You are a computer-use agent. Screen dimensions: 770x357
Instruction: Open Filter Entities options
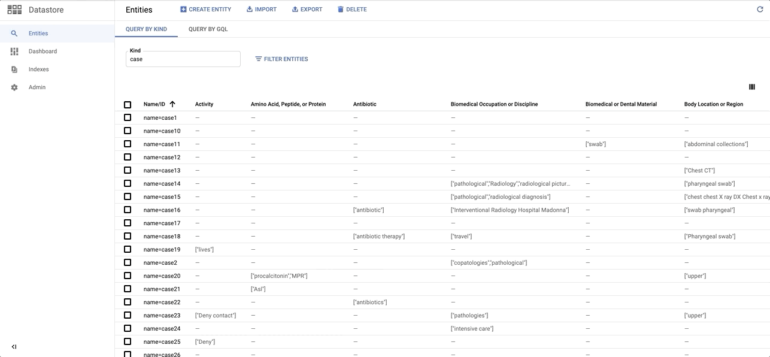(x=281, y=59)
